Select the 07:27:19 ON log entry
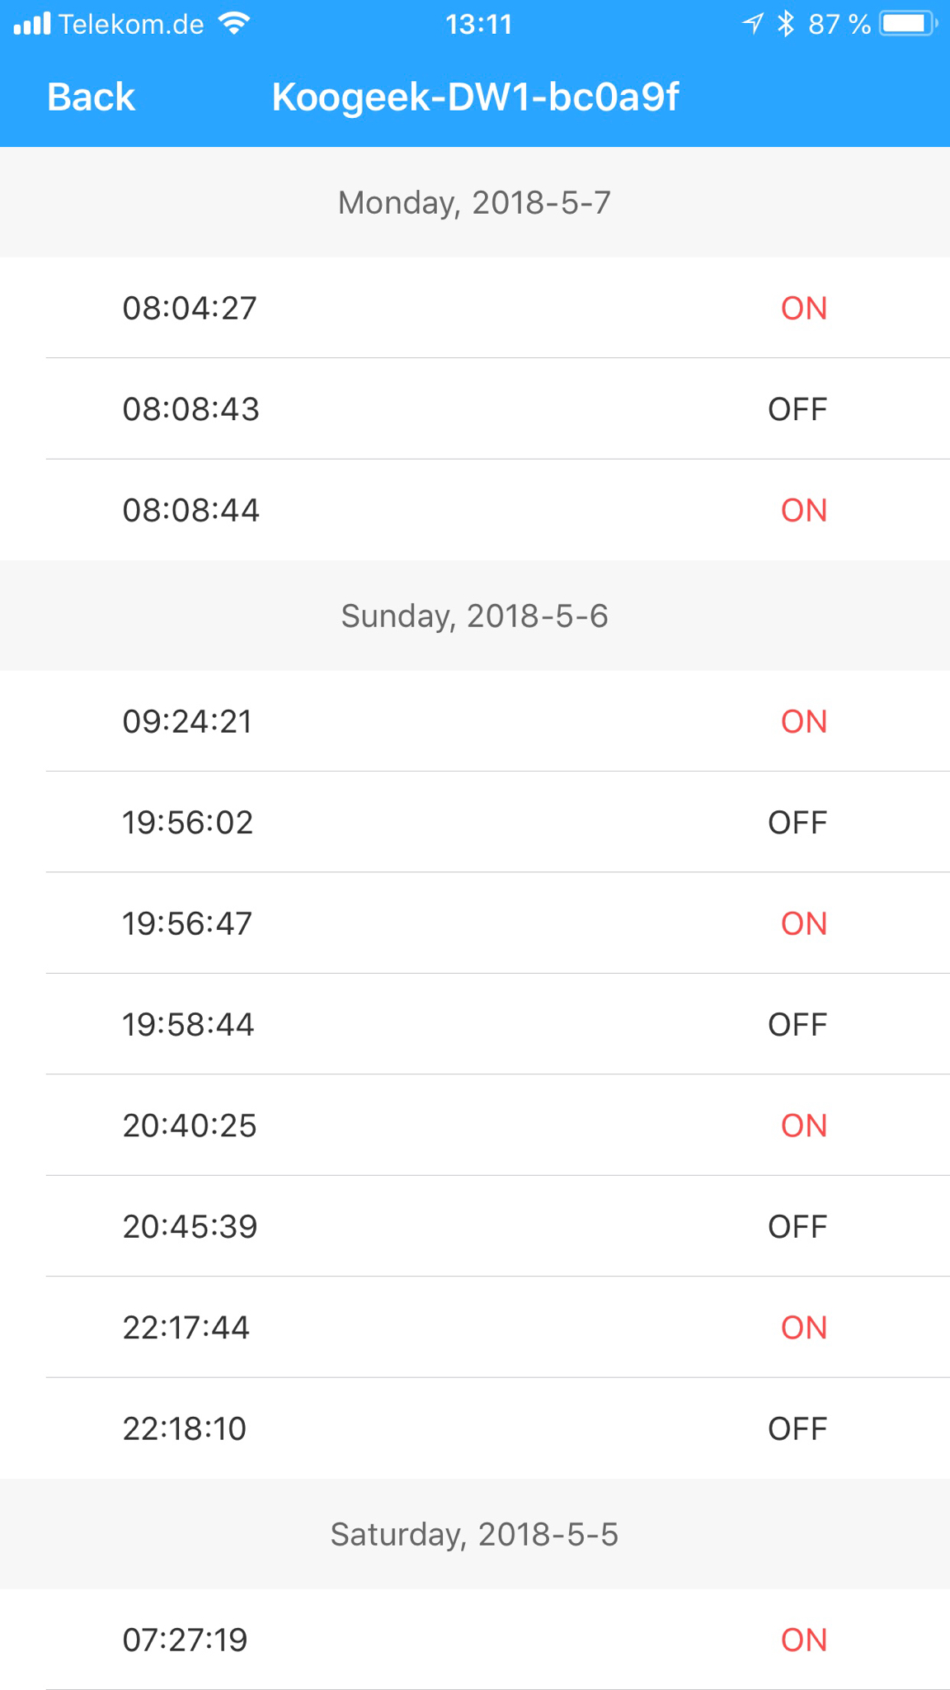 [x=475, y=1640]
